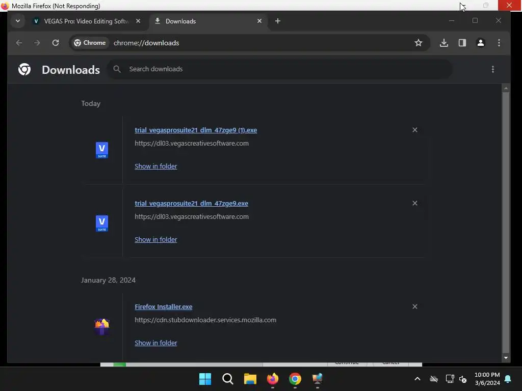Remove trial_vegasprosuite21_dlm_47zge9 (1).exe from list

[x=415, y=130]
